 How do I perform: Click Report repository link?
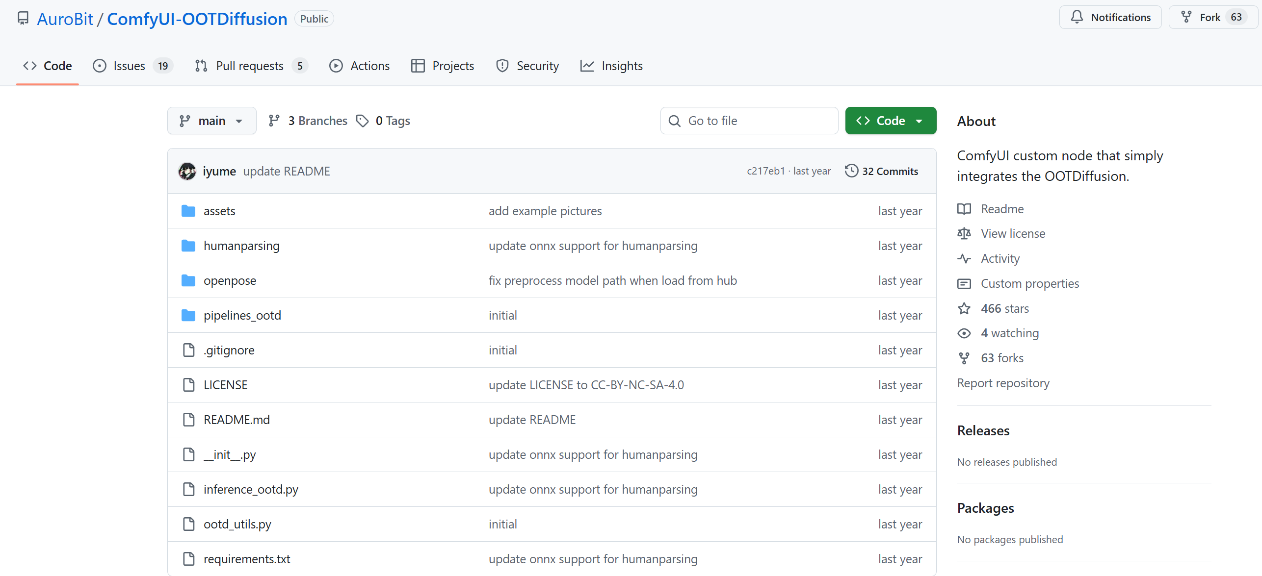click(1003, 383)
